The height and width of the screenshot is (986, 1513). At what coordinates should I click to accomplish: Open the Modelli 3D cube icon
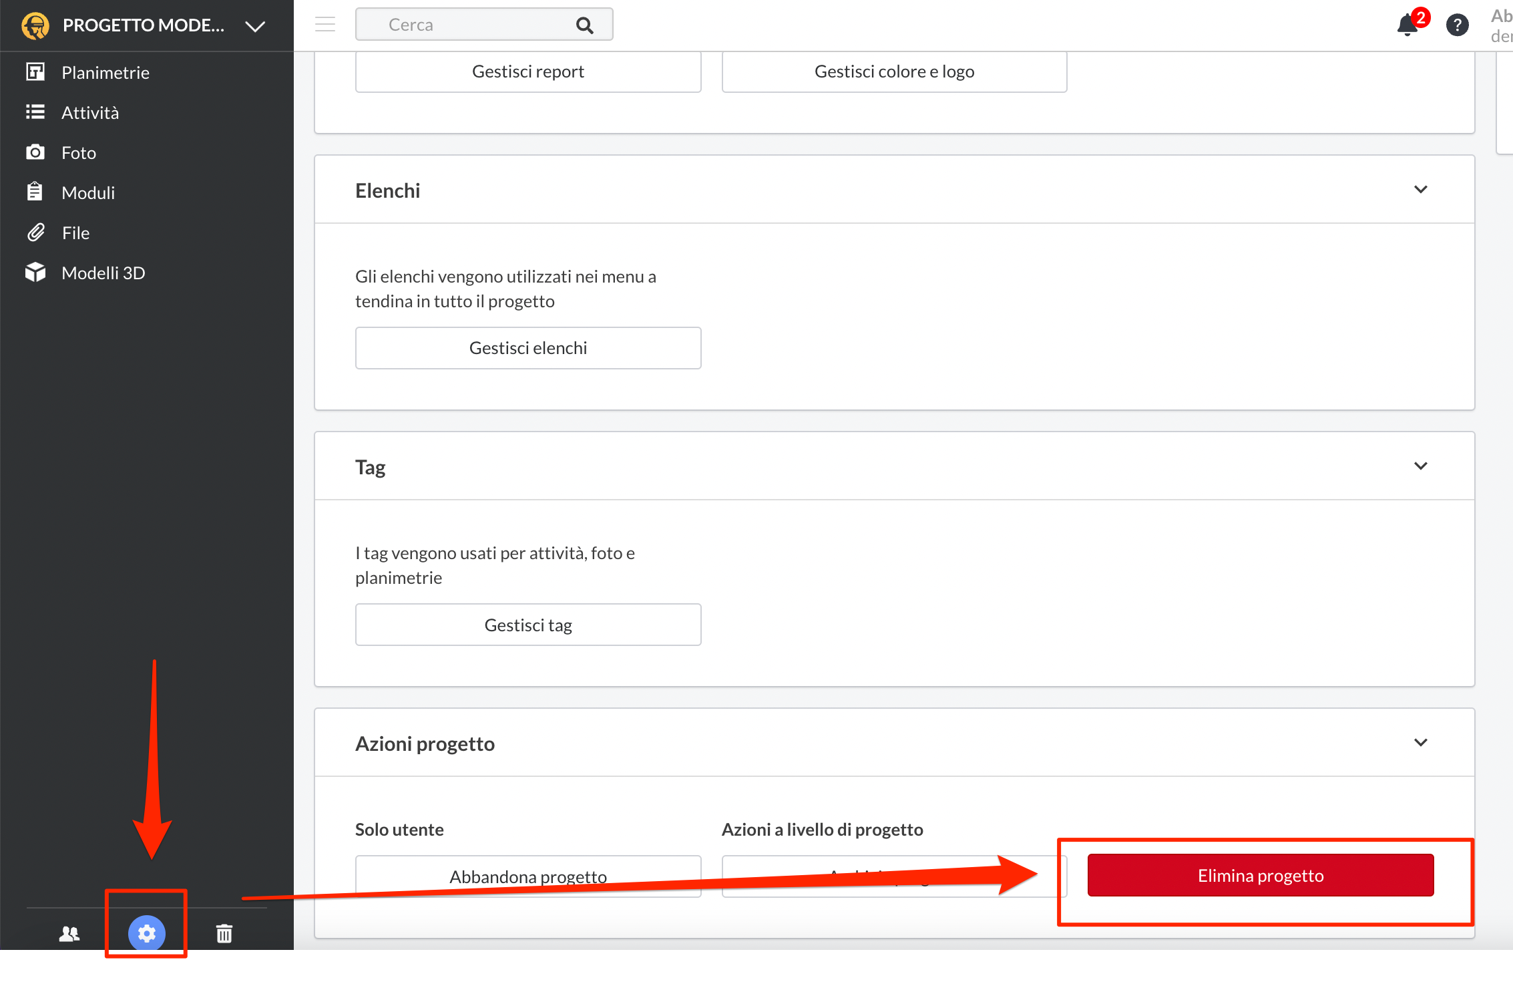35,273
